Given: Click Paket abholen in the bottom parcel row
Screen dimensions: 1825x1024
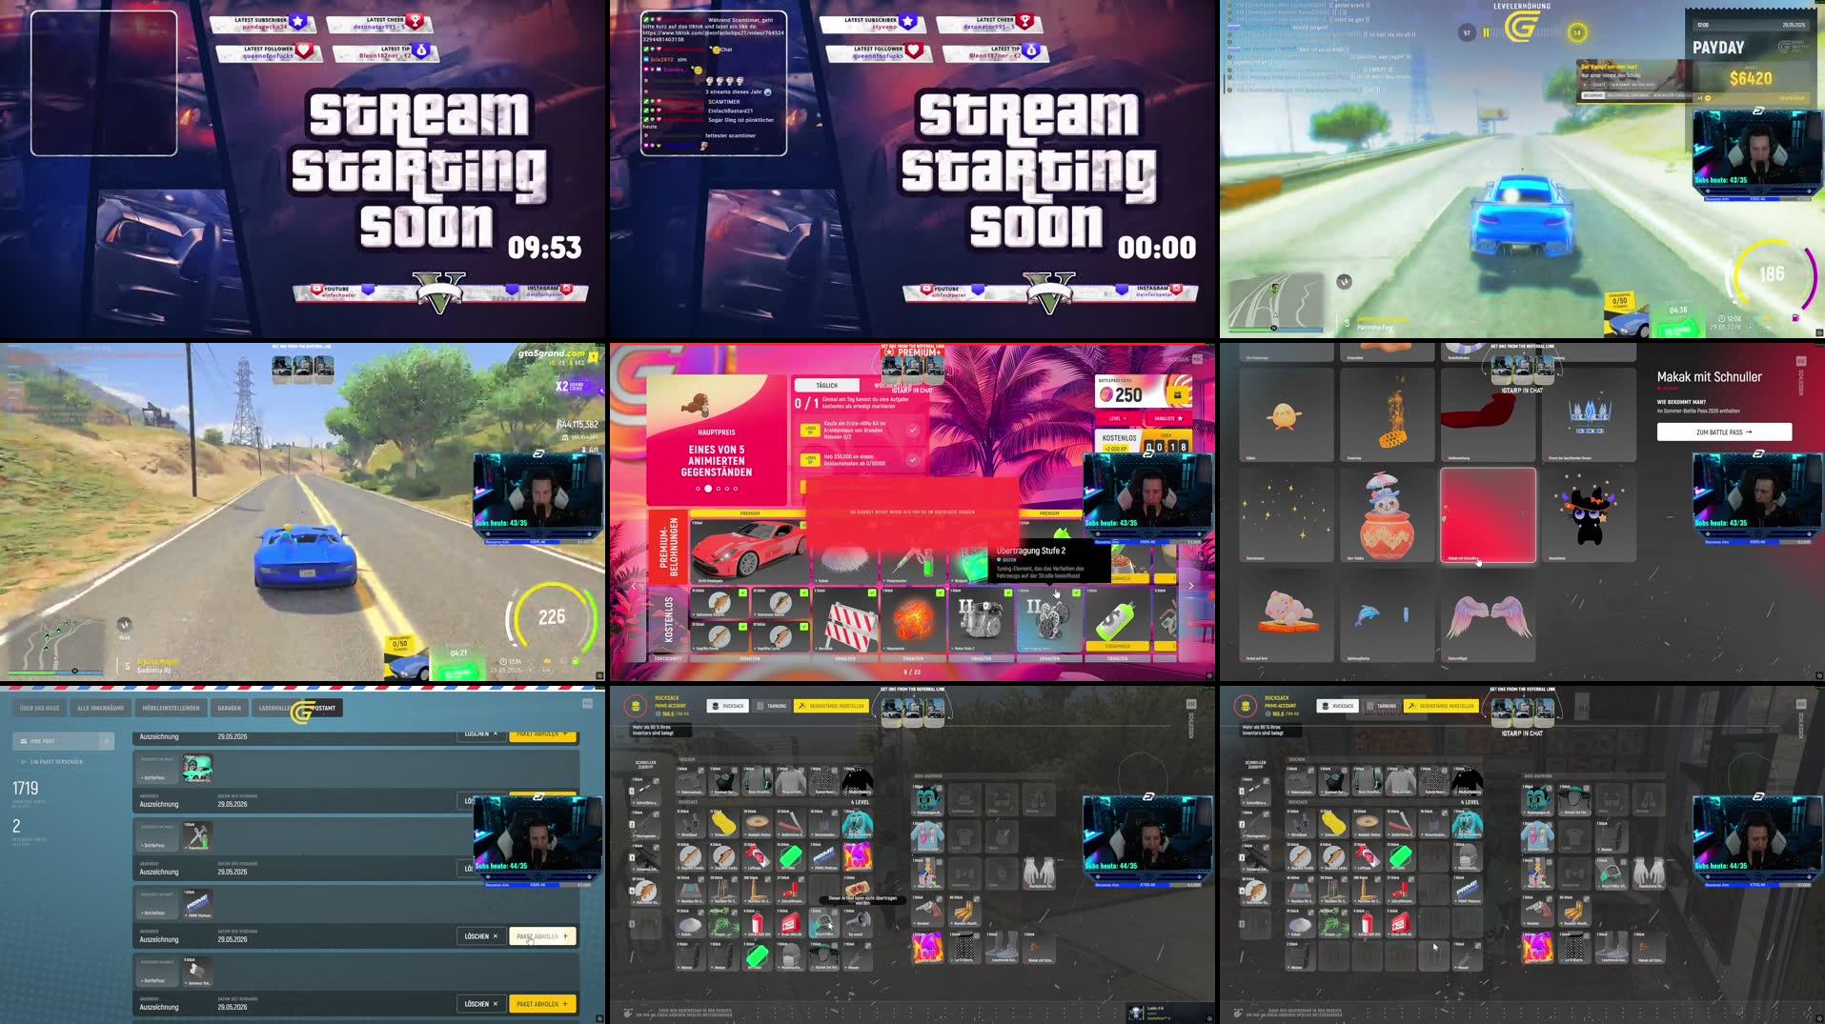Looking at the screenshot, I should [x=542, y=1004].
